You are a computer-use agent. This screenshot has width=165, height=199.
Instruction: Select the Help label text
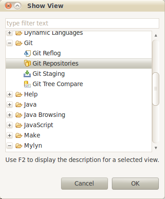[31, 95]
